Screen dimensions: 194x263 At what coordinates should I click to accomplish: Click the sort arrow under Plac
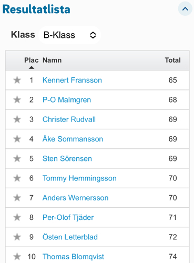(x=32, y=67)
